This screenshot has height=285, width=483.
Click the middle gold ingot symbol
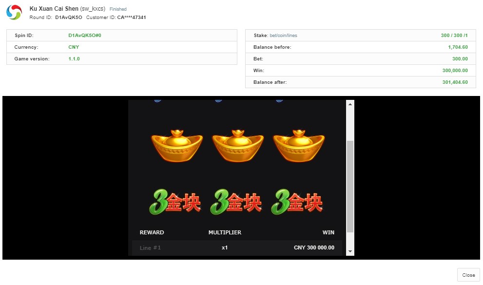(x=238, y=146)
